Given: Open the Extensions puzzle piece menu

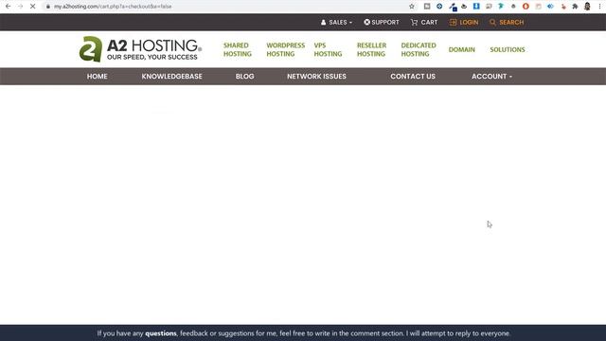Looking at the screenshot, I should tap(575, 7).
